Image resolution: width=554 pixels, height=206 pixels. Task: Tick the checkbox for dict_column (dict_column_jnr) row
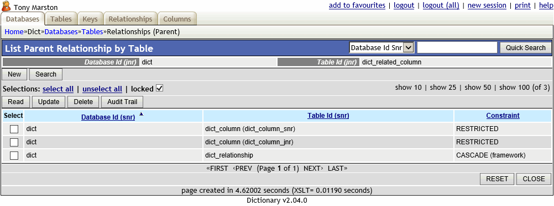coord(14,142)
